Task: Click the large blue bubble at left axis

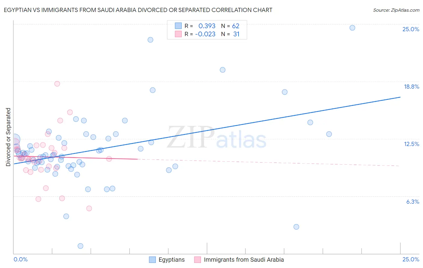Action: [x=14, y=140]
